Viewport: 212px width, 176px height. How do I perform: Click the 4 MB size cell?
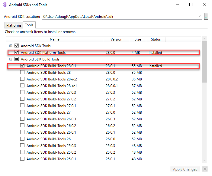tap(136, 53)
